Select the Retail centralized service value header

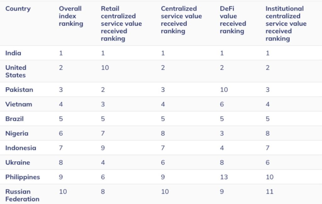coord(121,24)
